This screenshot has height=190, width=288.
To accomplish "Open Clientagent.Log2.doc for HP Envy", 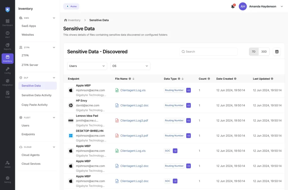I will pyautogui.click(x=134, y=105).
